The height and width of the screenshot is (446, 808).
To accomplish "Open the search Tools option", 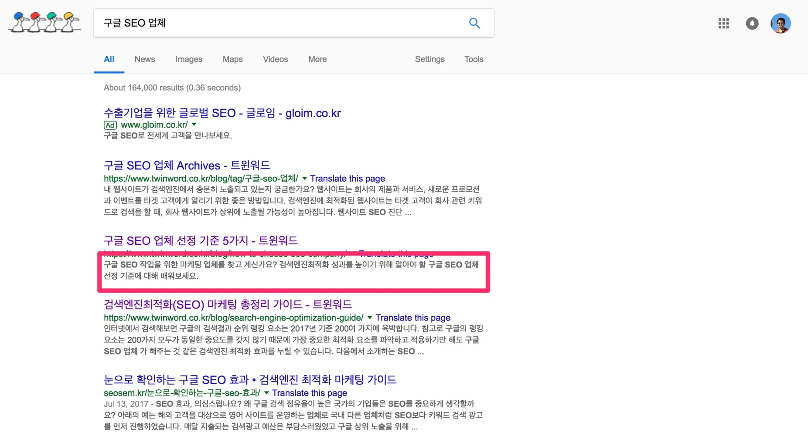I will [474, 59].
